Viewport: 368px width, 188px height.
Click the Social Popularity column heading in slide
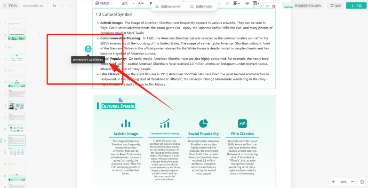[x=203, y=133]
